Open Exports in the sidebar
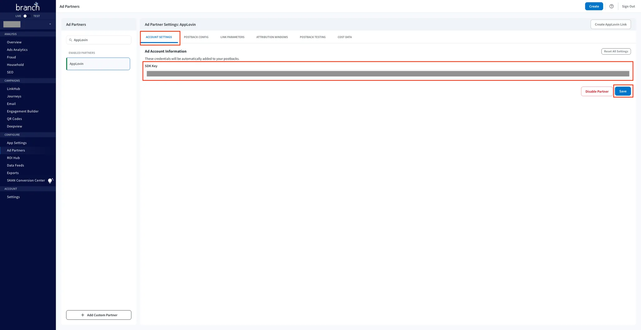 (x=13, y=173)
